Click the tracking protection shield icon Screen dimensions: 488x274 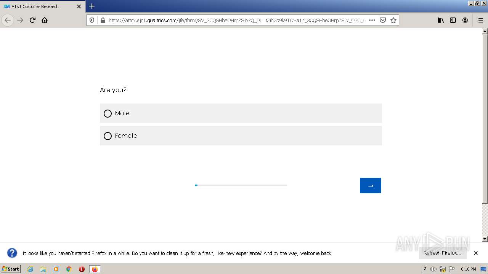tap(92, 20)
